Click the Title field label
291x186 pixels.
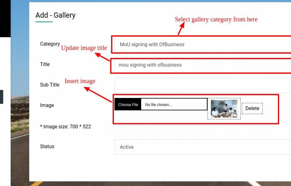pyautogui.click(x=45, y=64)
